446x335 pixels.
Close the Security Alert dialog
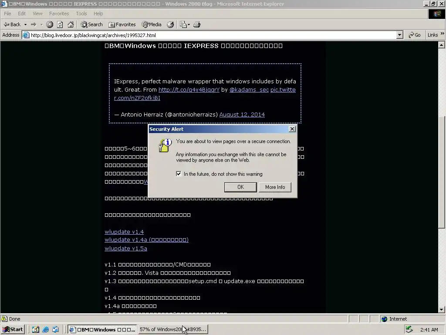coord(292,129)
